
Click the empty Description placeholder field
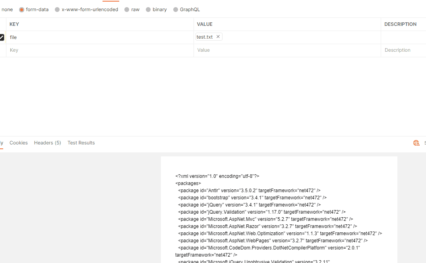coord(403,50)
